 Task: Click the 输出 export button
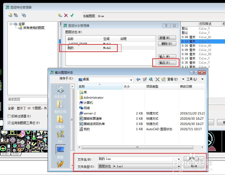click(167, 63)
